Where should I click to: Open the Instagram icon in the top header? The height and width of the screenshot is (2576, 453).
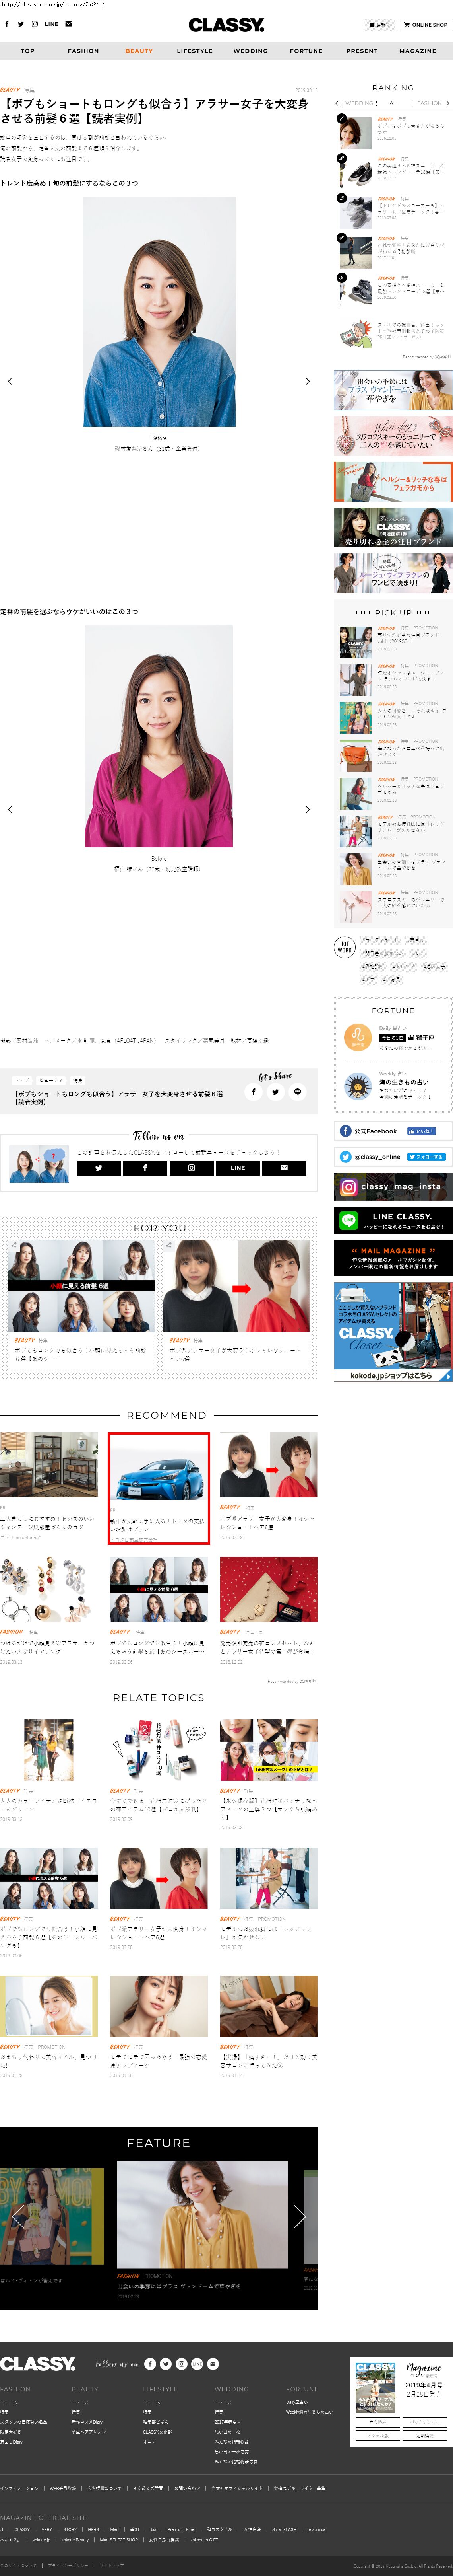[x=35, y=24]
